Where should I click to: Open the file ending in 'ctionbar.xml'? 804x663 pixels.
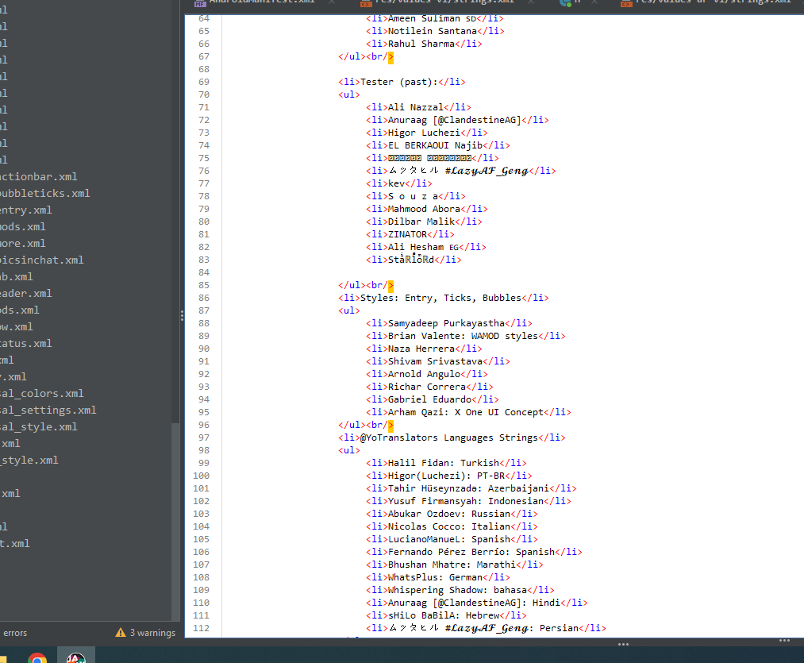[38, 176]
